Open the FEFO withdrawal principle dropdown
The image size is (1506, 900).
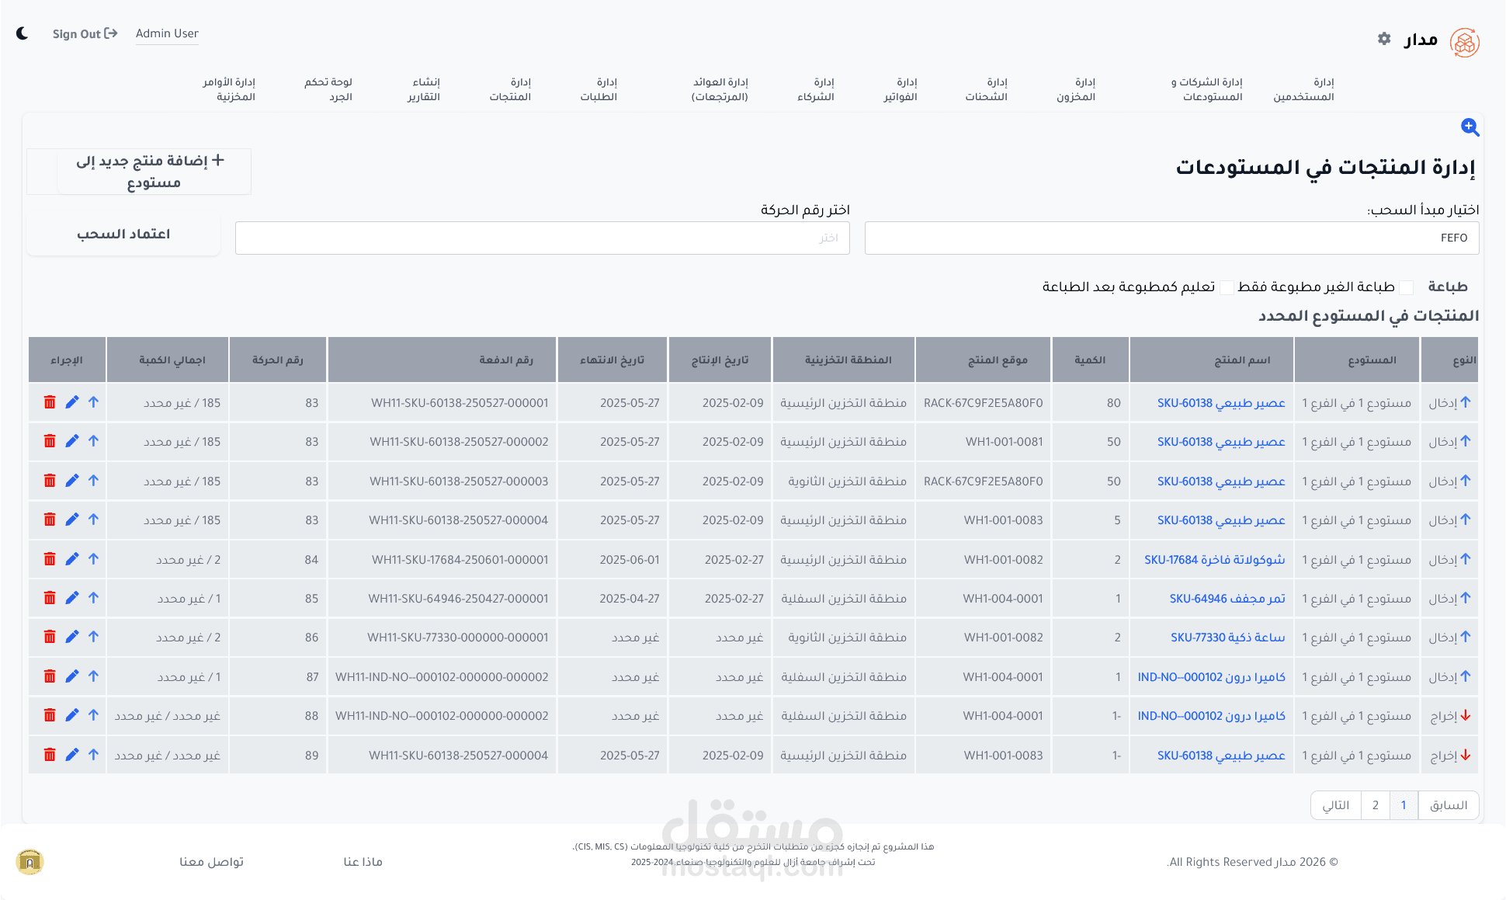[1171, 238]
